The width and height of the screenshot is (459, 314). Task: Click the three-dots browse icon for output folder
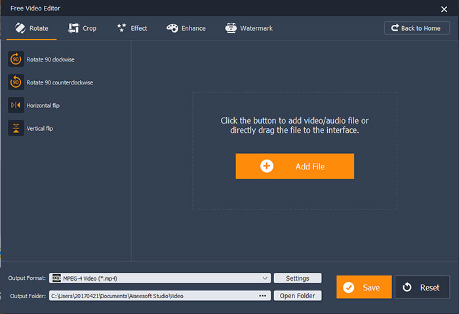point(263,296)
